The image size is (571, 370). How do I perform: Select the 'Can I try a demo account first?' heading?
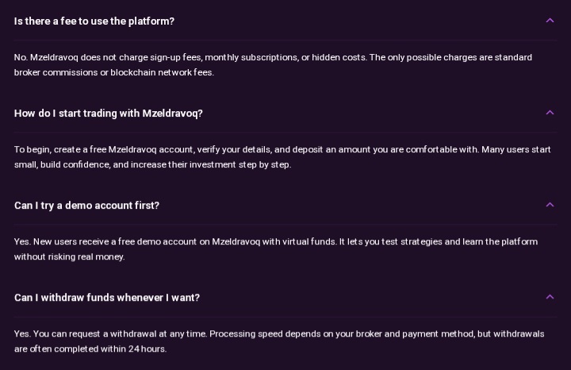[x=86, y=206]
